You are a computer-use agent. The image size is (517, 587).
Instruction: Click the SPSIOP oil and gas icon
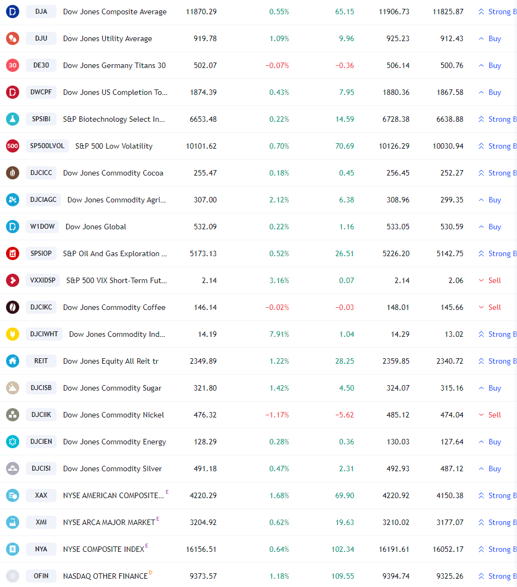13,253
